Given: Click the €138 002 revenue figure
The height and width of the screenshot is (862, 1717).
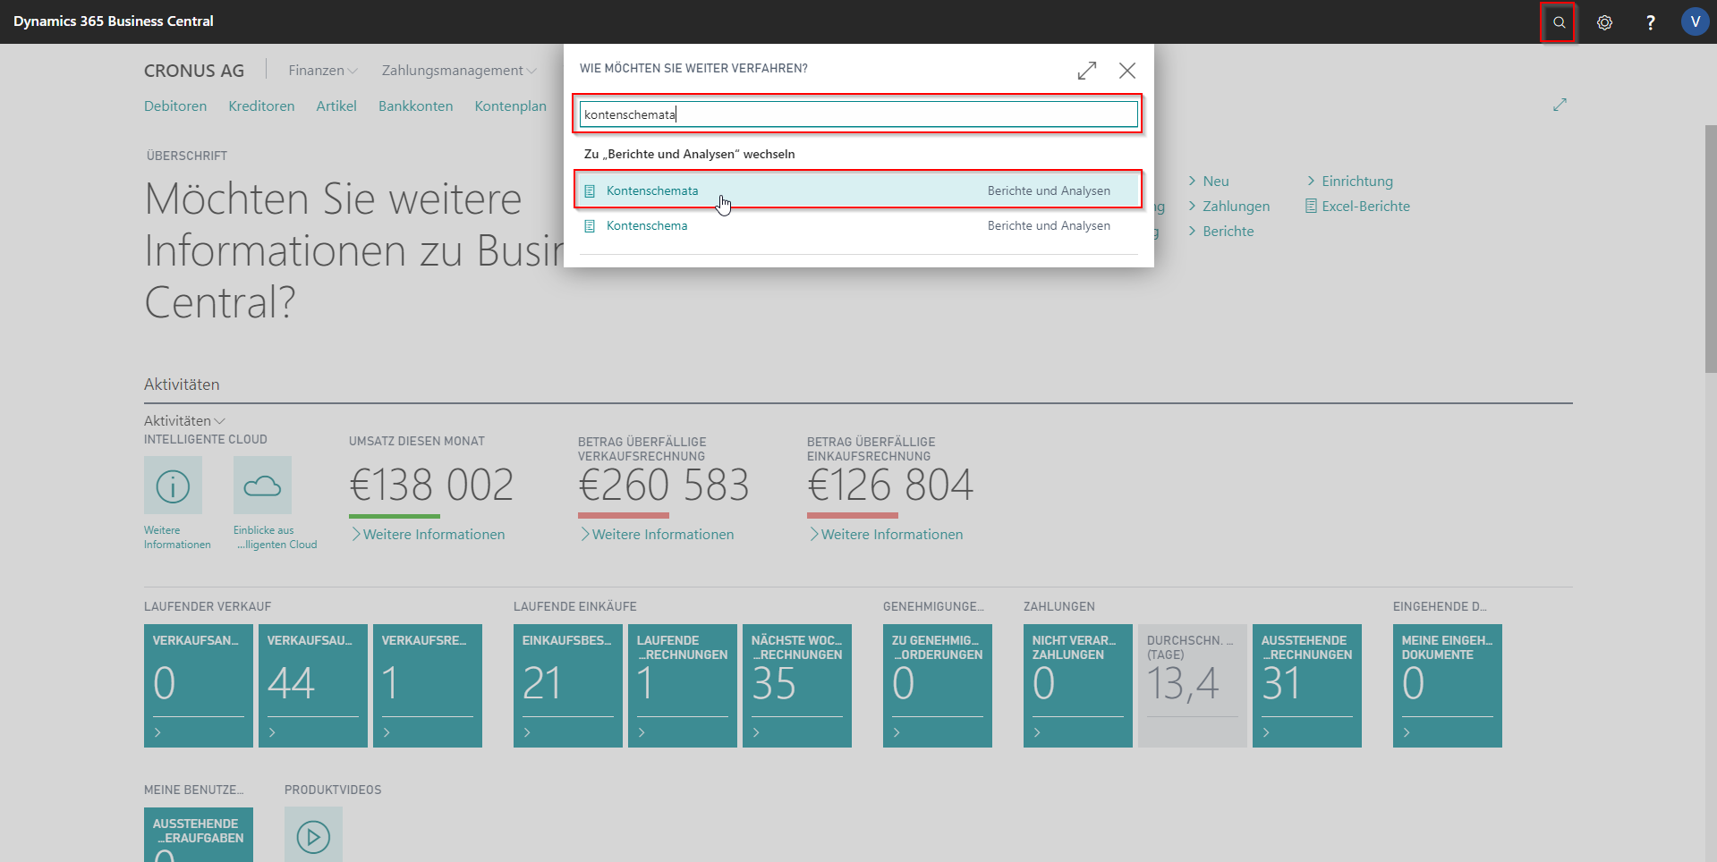Looking at the screenshot, I should (x=431, y=486).
